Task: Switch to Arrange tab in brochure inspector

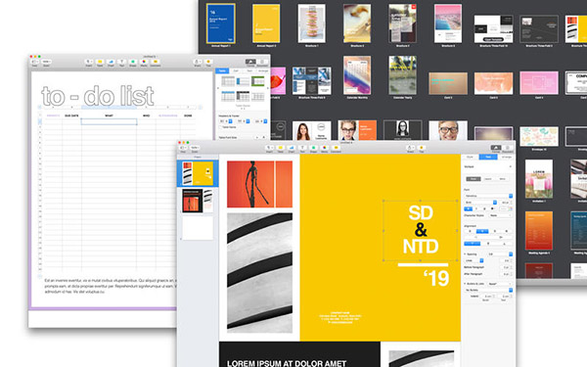Action: (507, 157)
